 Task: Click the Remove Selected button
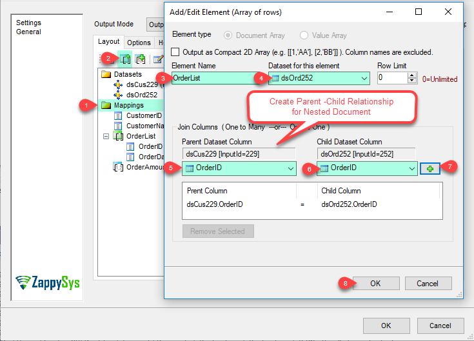coord(218,231)
